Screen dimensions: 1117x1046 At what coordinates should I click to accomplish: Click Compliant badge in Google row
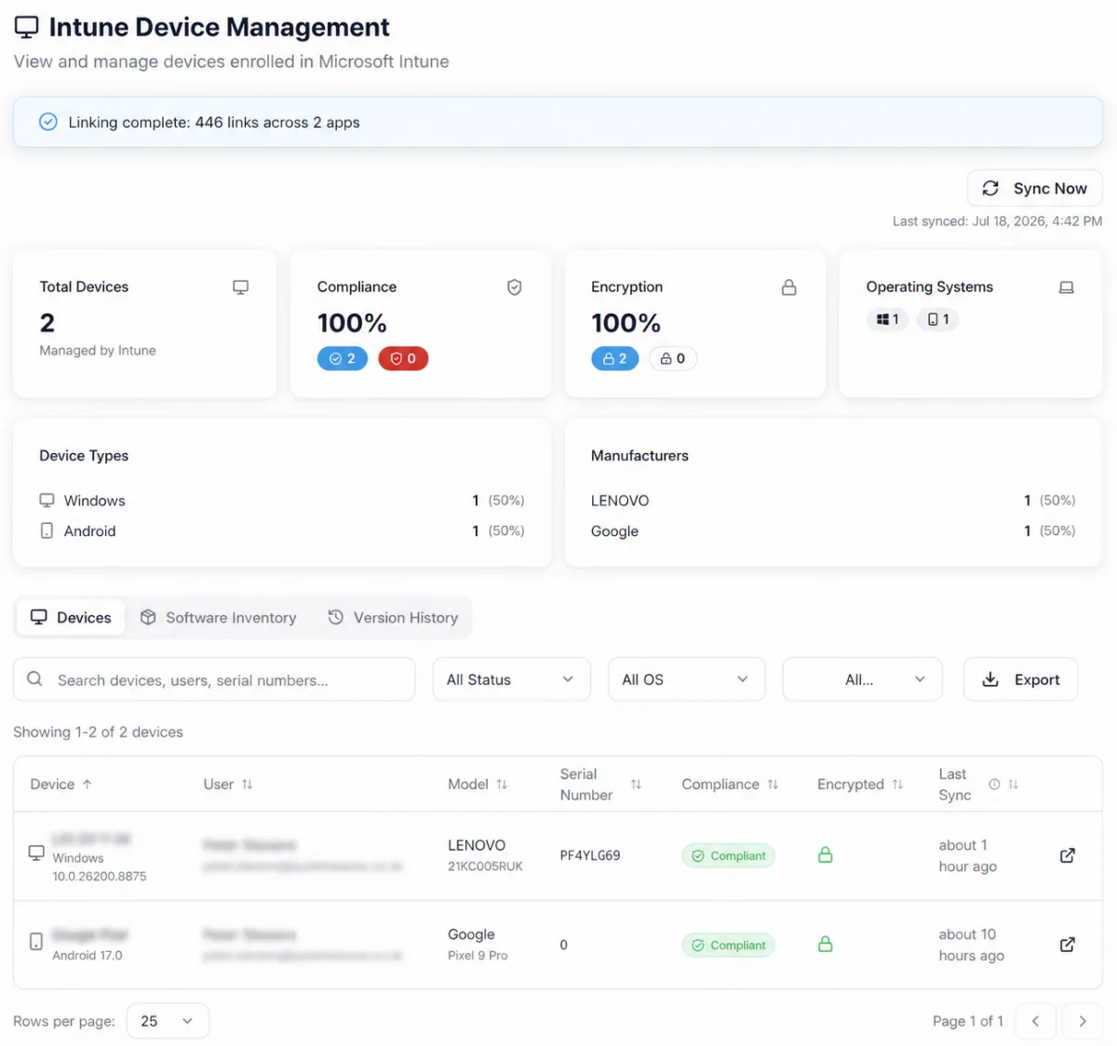click(728, 945)
